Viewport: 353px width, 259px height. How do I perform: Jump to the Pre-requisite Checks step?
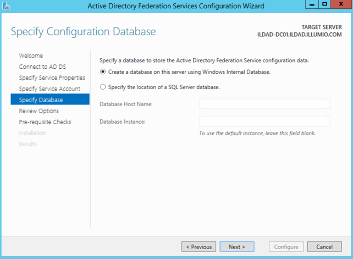[x=45, y=122]
